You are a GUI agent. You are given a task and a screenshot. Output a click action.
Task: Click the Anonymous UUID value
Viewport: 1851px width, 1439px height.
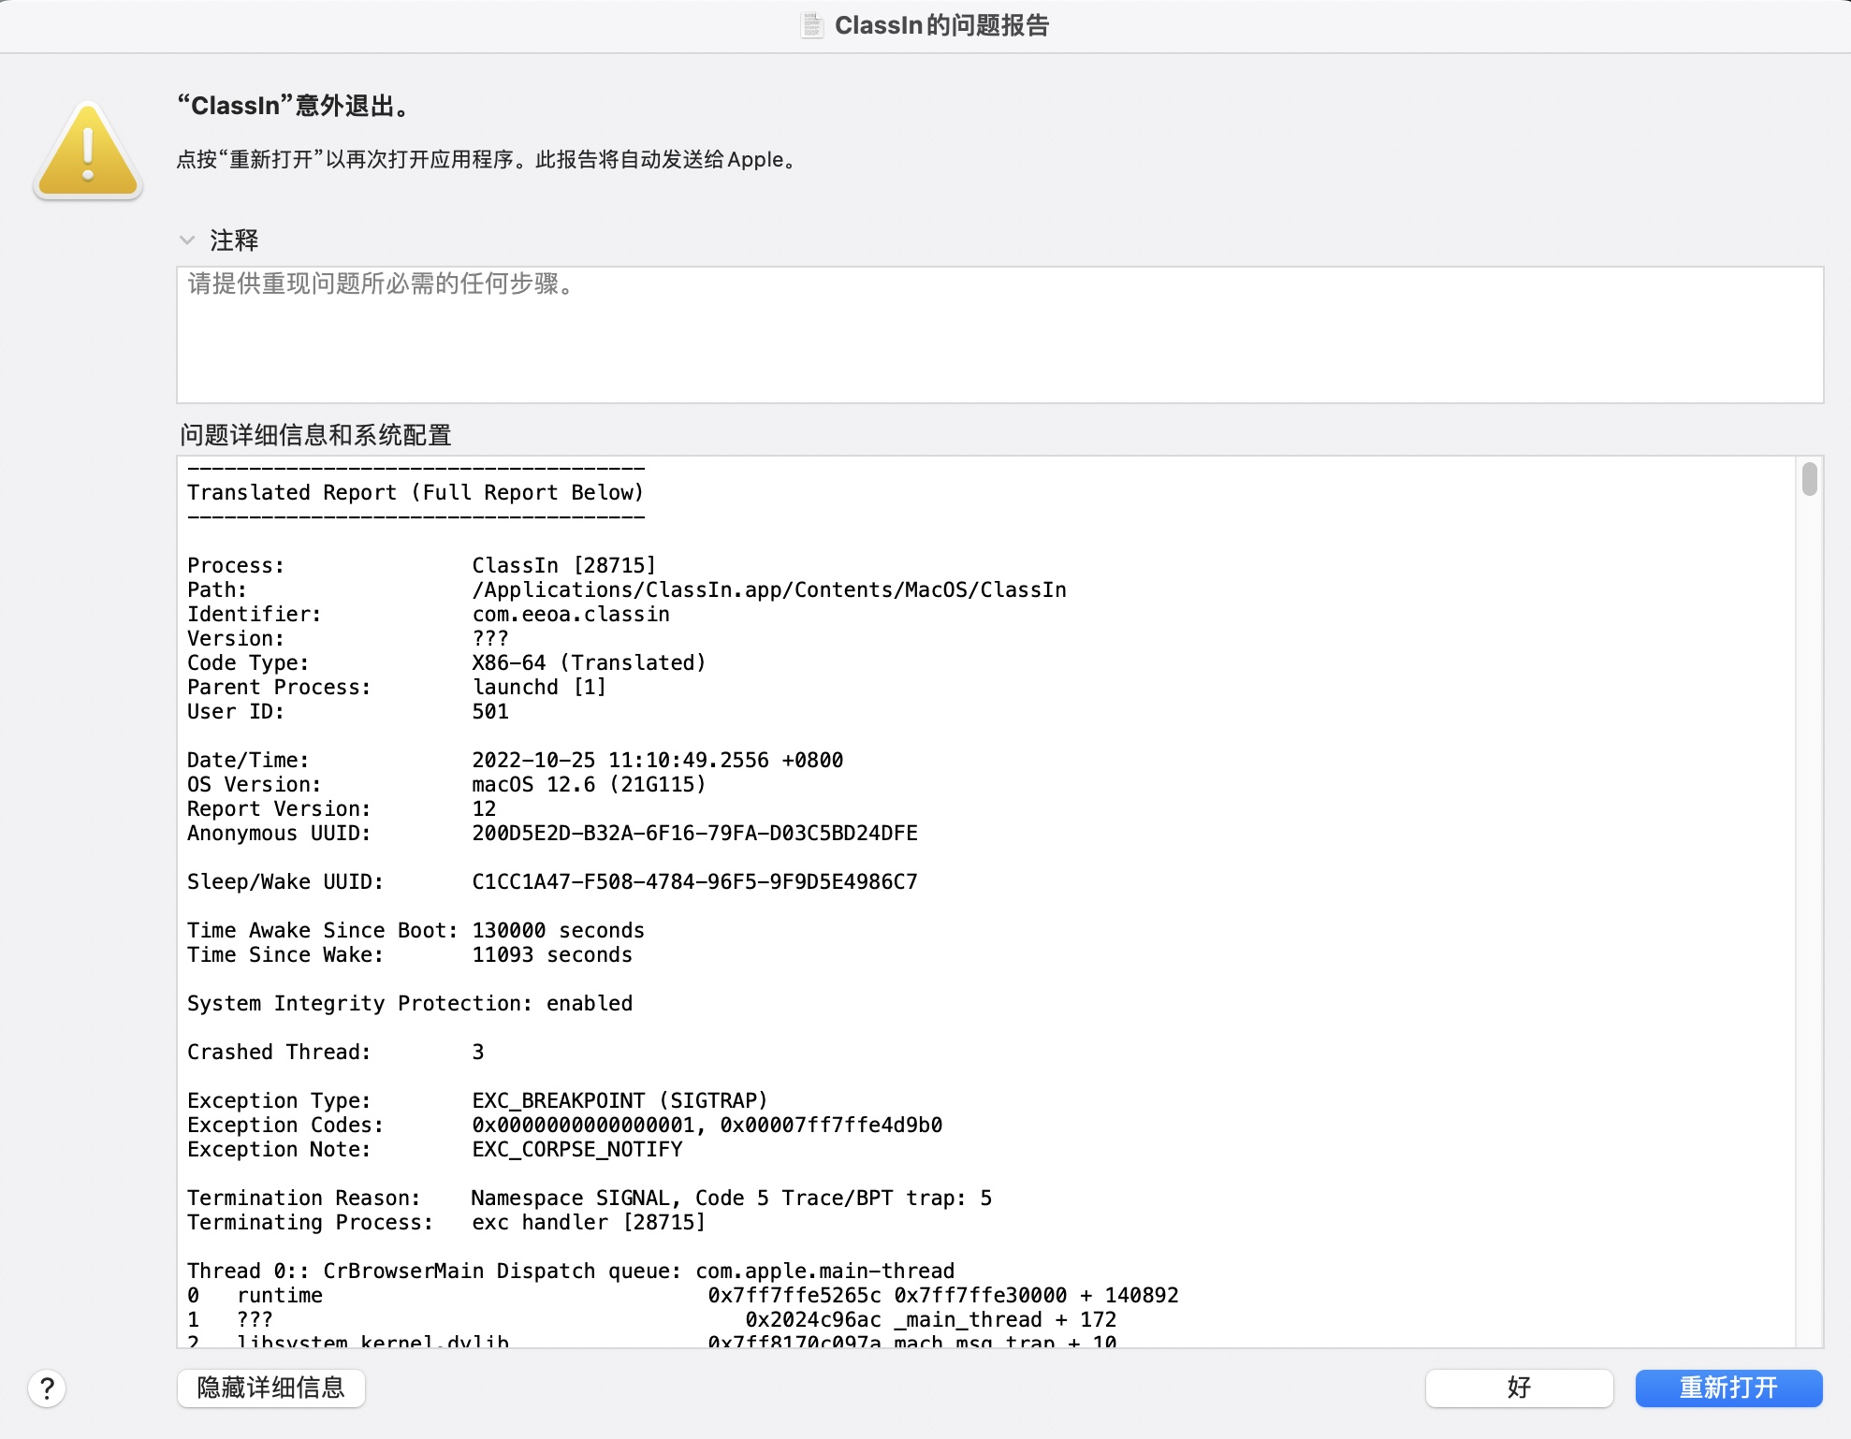point(694,833)
